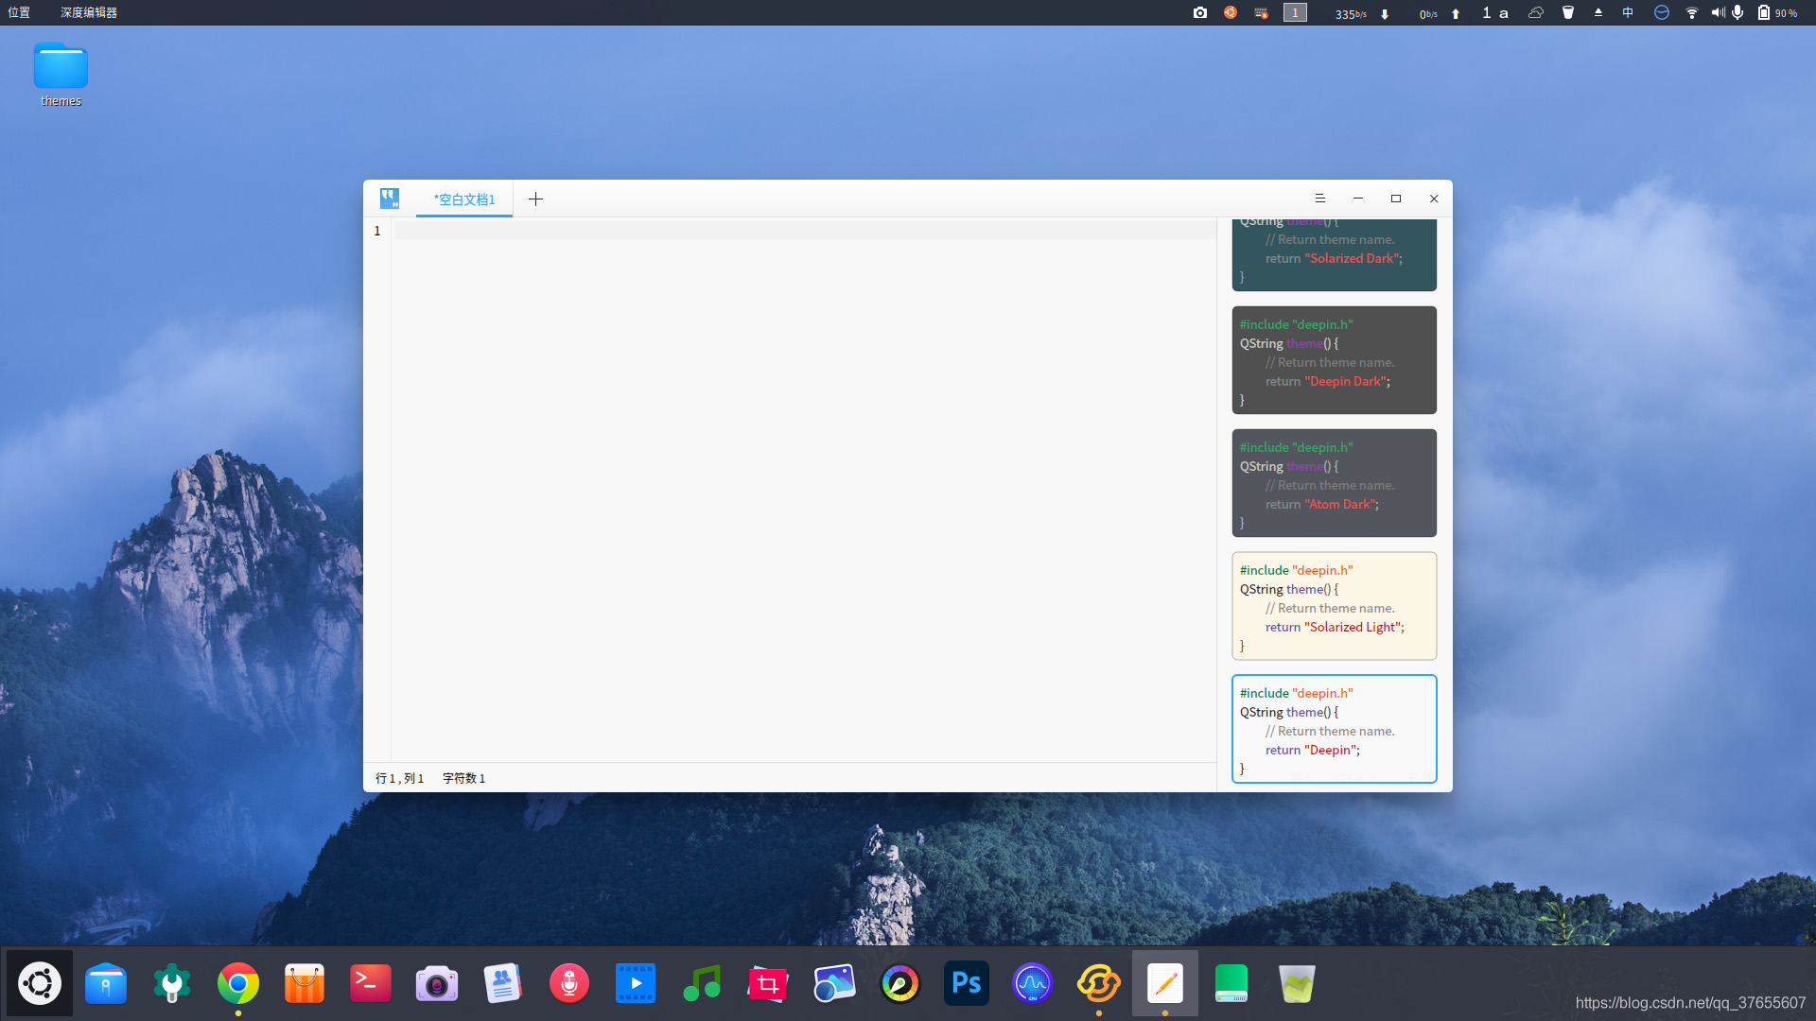Click the Deepin Editor pencil dock icon
The width and height of the screenshot is (1816, 1021).
point(1165,983)
